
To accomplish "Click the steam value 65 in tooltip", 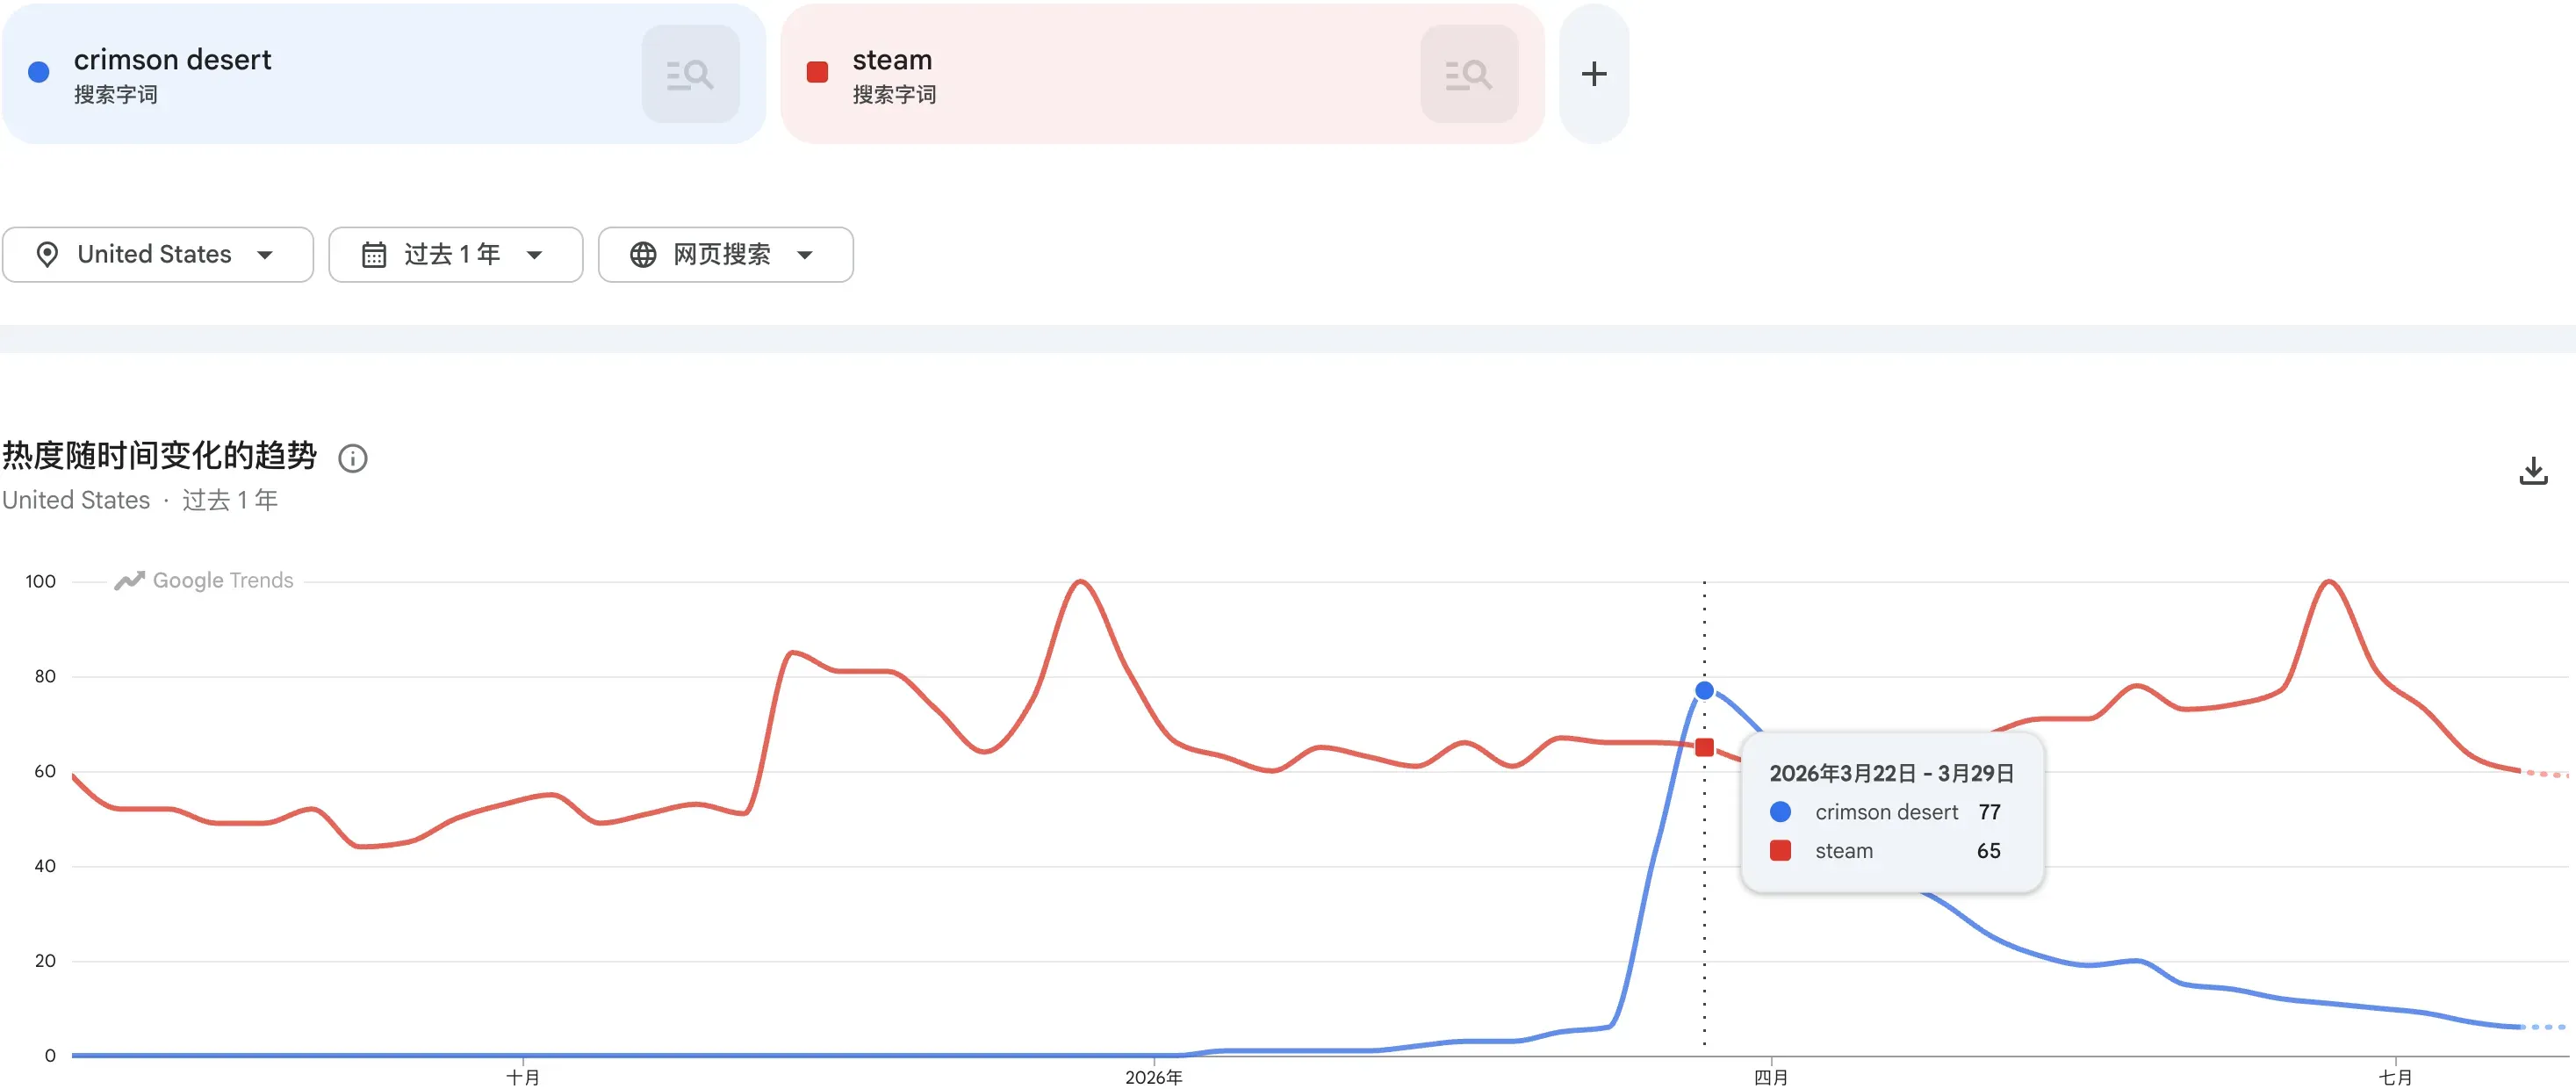I will (x=1988, y=851).
